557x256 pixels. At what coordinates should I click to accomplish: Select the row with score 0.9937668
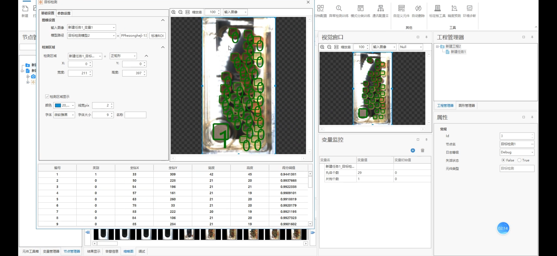(x=173, y=181)
